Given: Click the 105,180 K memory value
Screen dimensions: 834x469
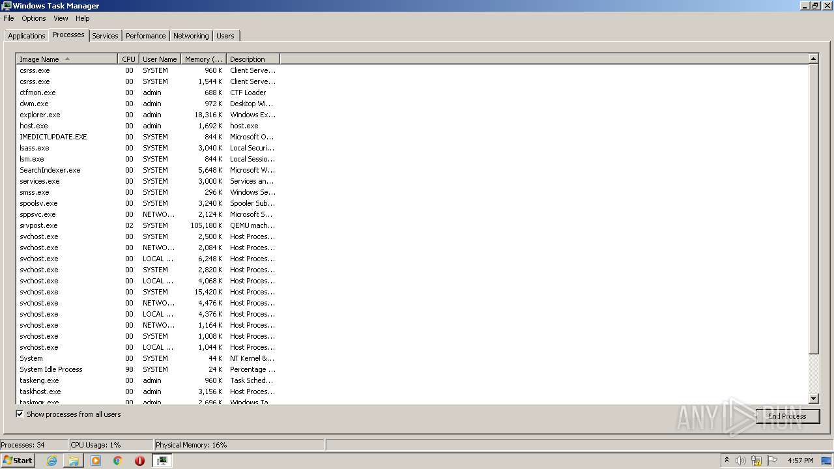Looking at the screenshot, I should [207, 225].
